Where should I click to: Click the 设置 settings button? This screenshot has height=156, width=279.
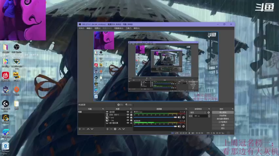click(x=223, y=125)
